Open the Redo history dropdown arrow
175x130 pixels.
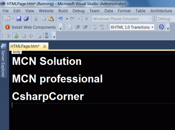click(79, 19)
